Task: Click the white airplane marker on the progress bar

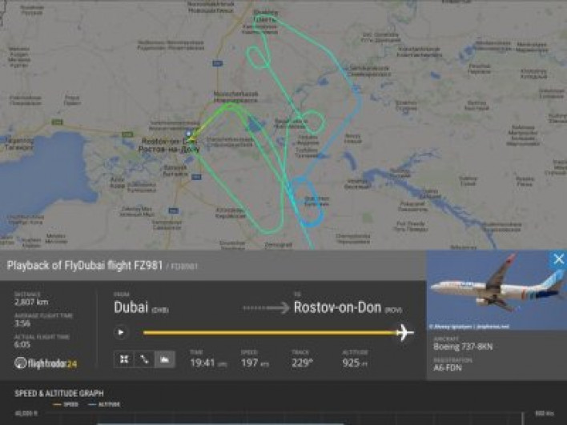Action: [404, 332]
